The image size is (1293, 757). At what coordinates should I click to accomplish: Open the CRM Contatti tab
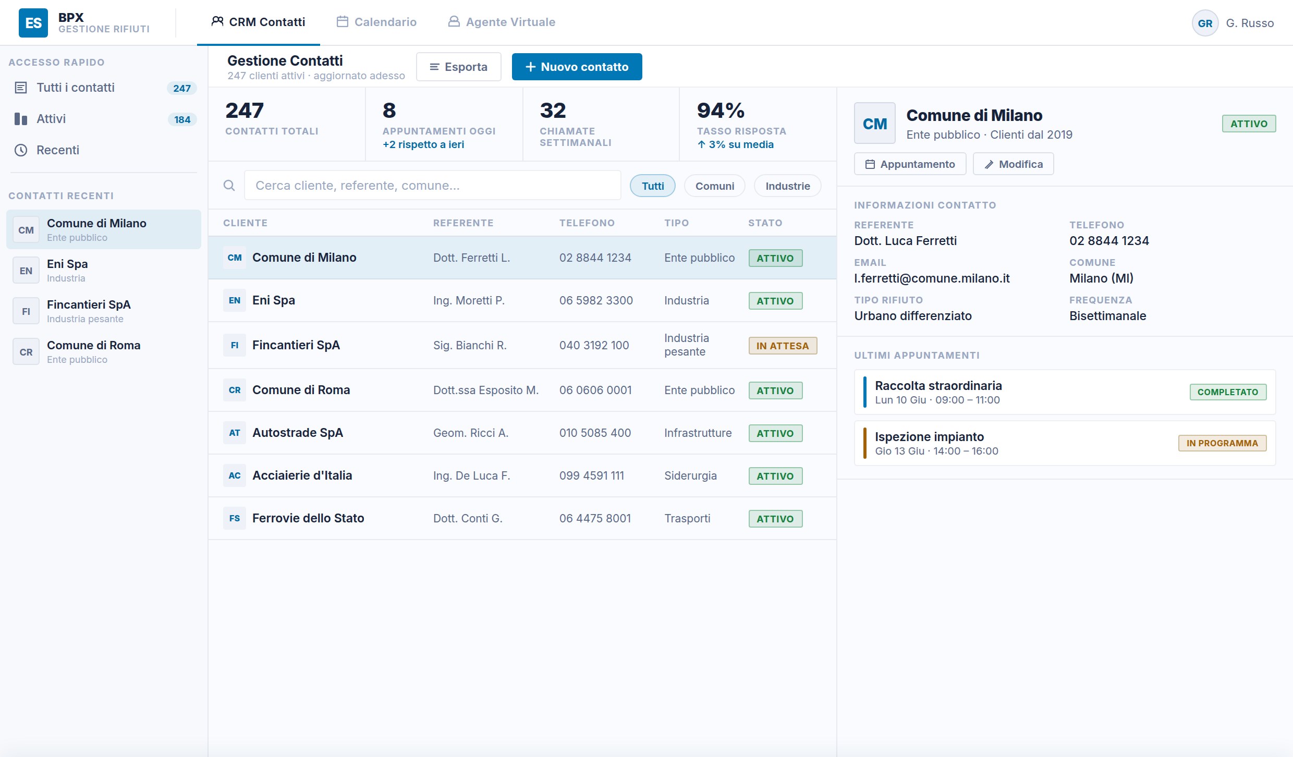(259, 22)
